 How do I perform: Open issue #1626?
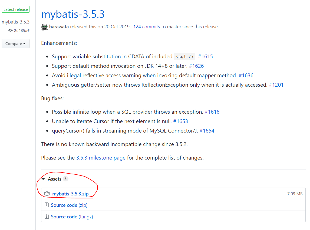pos(196,66)
